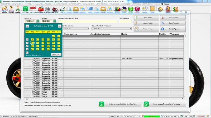The width and height of the screenshot is (211, 118).
Task: Click the Exclui Horário button
Action: (x=173, y=18)
